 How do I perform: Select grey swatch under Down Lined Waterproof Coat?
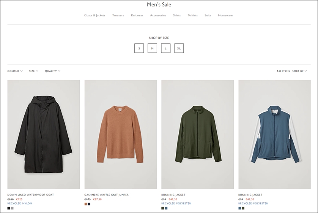[x=13, y=208]
